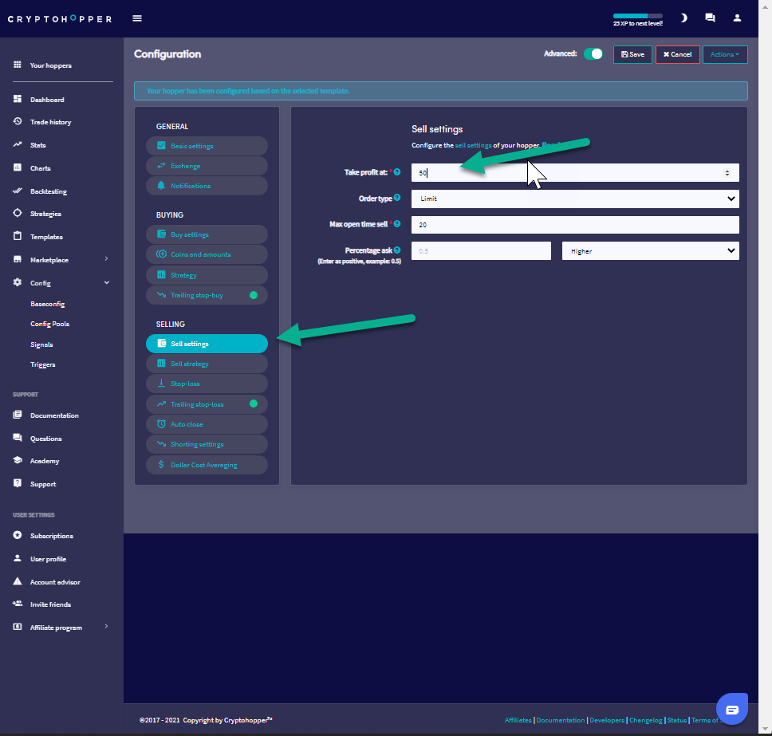Screen dimensions: 772x736
Task: Click the help icon beside Take profit
Action: (x=397, y=172)
